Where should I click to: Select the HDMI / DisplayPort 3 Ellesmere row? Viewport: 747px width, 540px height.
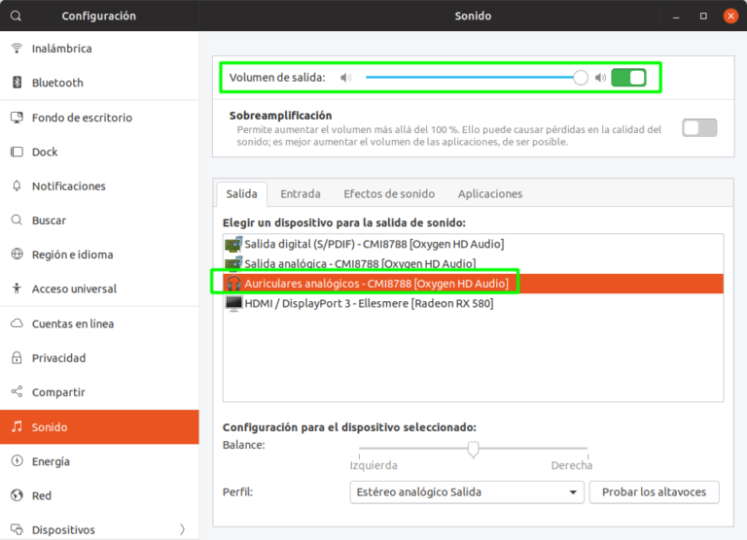[x=473, y=304]
